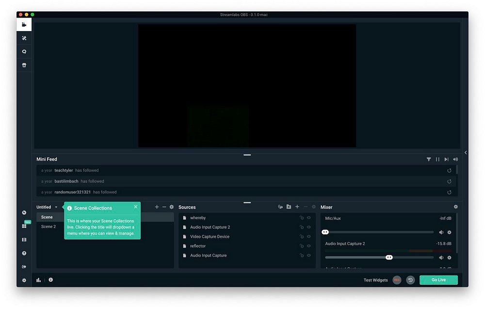Image resolution: width=485 pixels, height=309 pixels.
Task: Lock the reflector source
Action: (x=302, y=246)
